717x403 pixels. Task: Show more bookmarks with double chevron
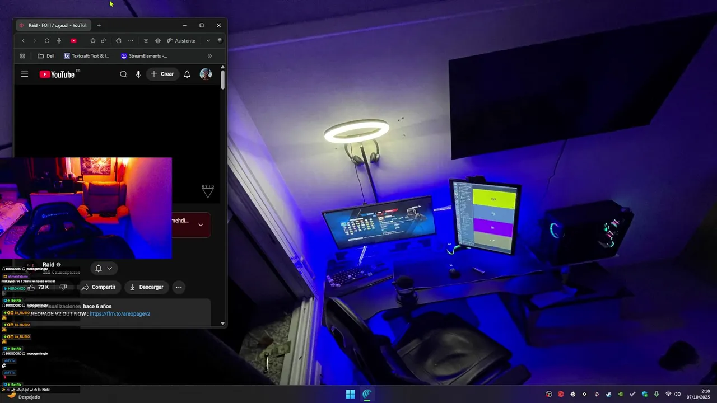(210, 56)
